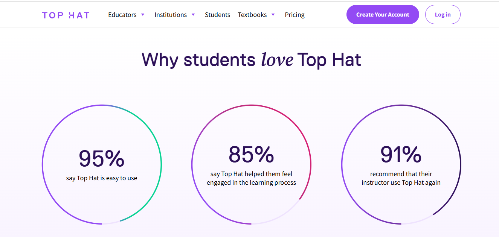Click the 85% statistic
Screen dimensions: 499x237
251,154
